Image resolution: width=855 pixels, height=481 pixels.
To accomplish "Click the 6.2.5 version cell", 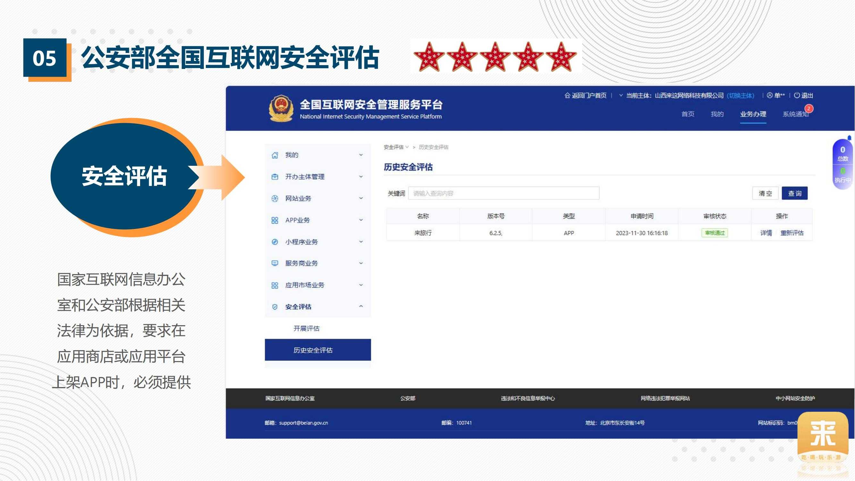I will pyautogui.click(x=496, y=233).
